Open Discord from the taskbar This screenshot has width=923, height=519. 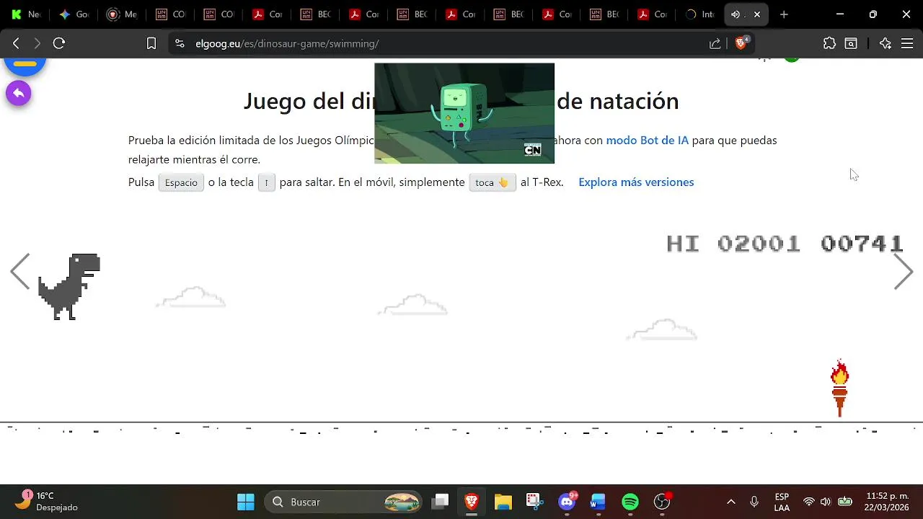(568, 502)
